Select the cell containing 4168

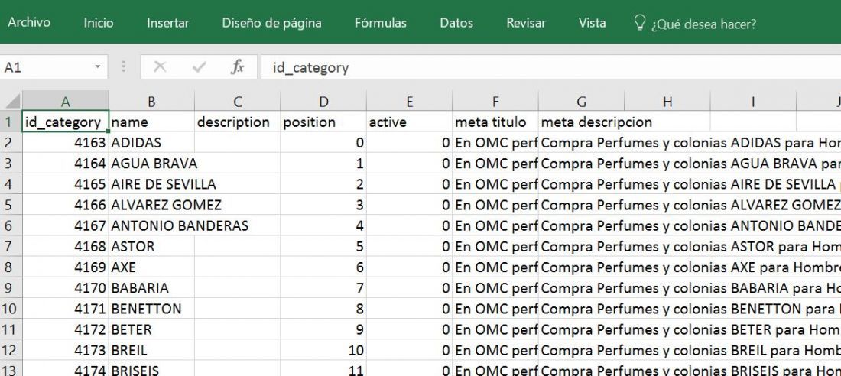coord(66,247)
